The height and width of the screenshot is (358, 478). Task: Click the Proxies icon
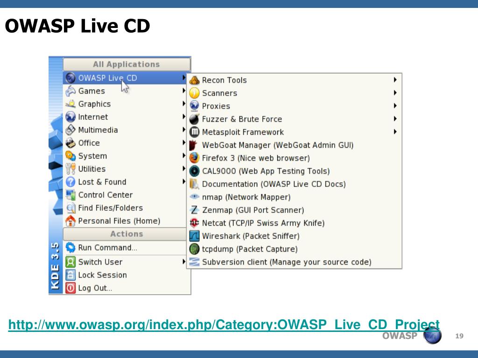194,106
